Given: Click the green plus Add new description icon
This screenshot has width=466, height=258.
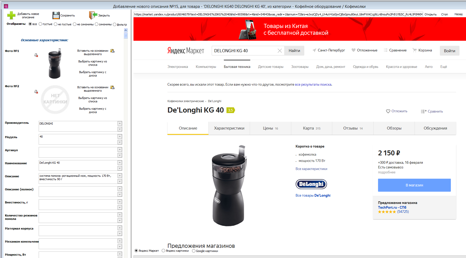Looking at the screenshot, I should pos(11,15).
